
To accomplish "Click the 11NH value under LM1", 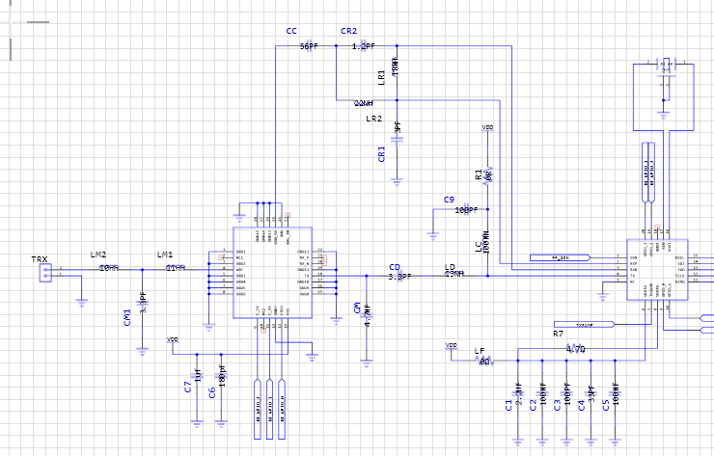I will (176, 269).
